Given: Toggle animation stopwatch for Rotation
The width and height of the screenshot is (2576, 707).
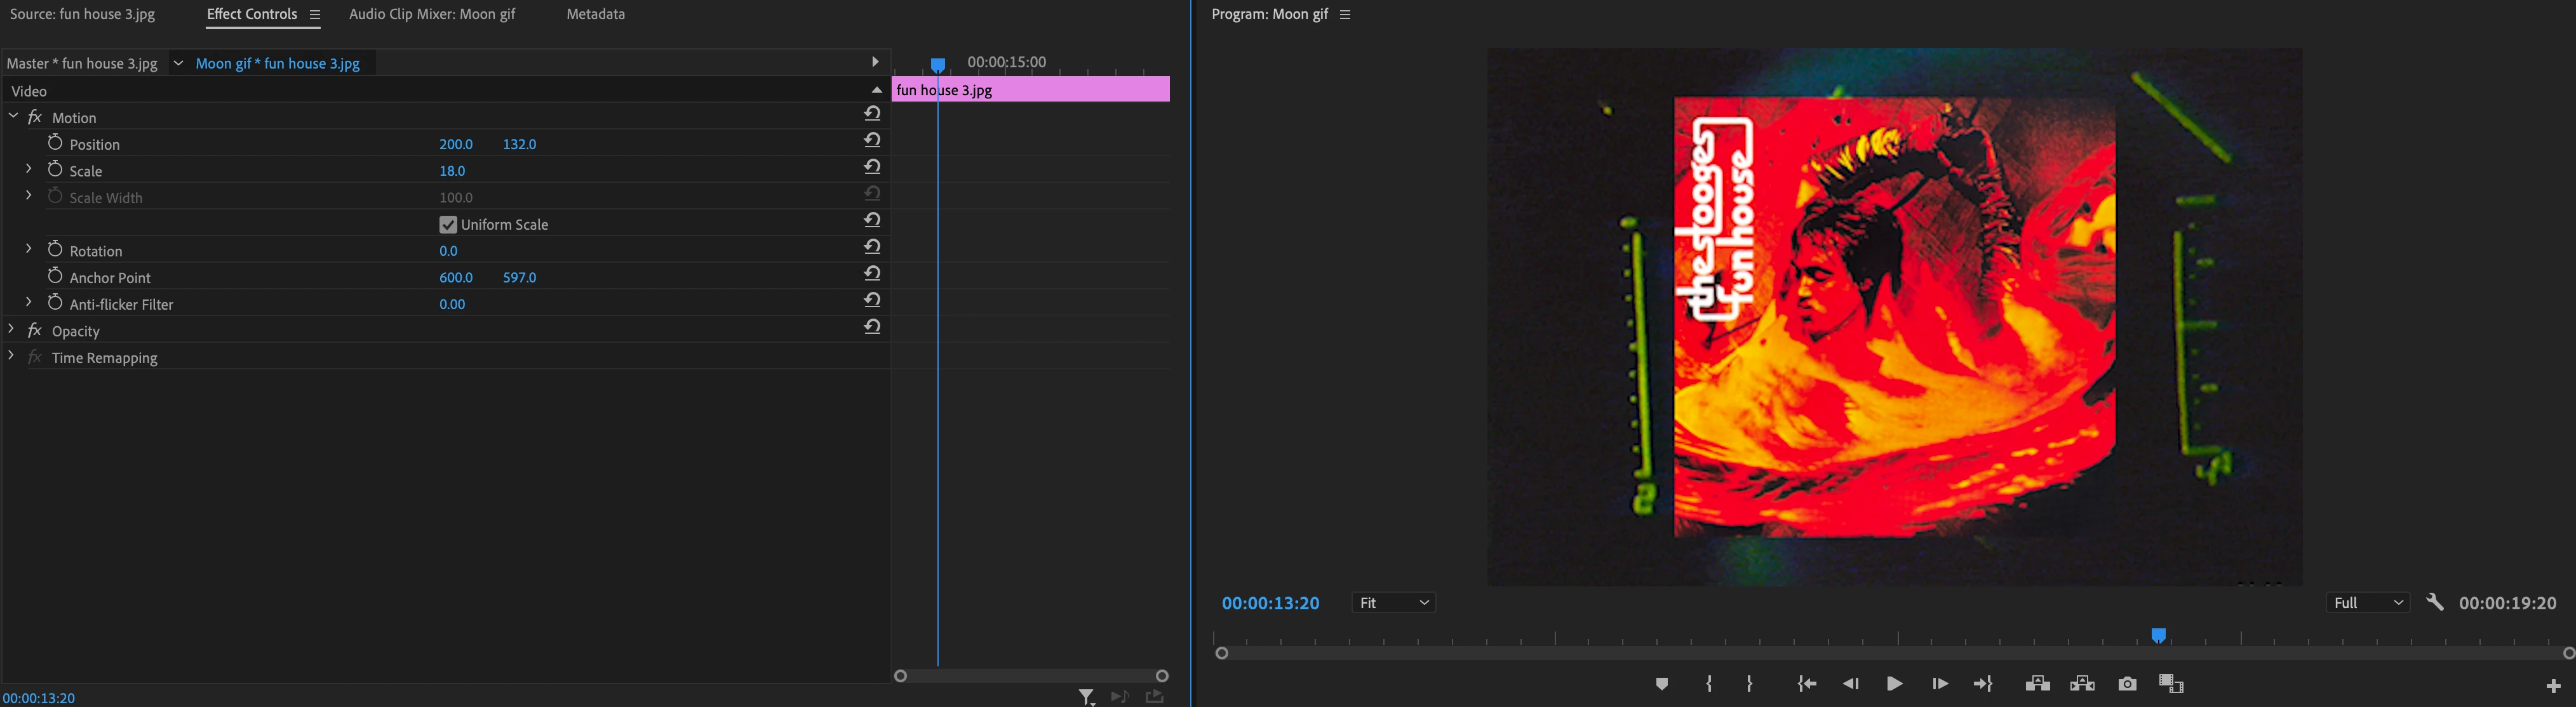Looking at the screenshot, I should 55,249.
